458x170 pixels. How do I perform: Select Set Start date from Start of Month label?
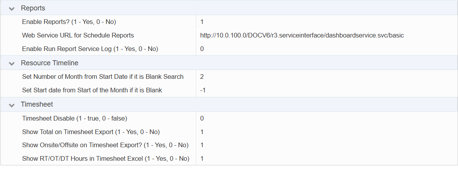click(x=92, y=90)
